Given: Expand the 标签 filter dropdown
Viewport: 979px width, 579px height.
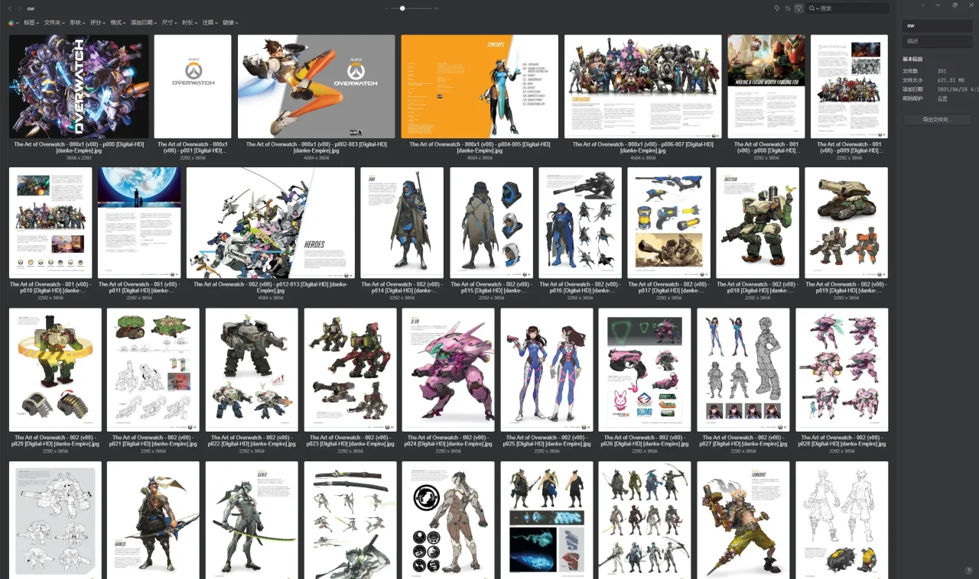Looking at the screenshot, I should click(x=31, y=23).
